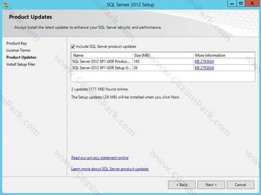Uncheck Include SQL Server product updates

click(x=73, y=47)
